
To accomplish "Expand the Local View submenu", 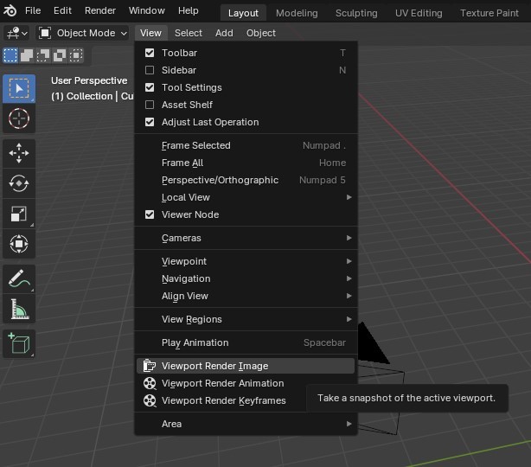I will tap(246, 197).
